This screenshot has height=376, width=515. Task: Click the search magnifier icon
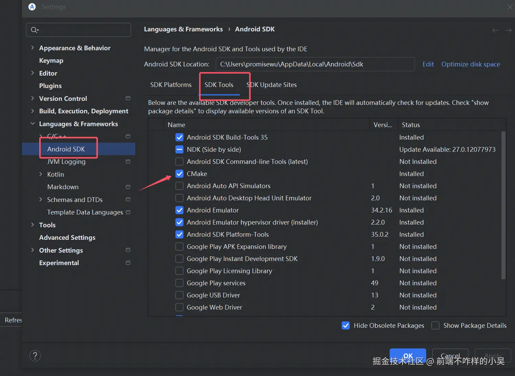(34, 30)
